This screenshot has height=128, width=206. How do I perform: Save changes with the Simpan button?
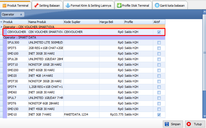[173, 124]
